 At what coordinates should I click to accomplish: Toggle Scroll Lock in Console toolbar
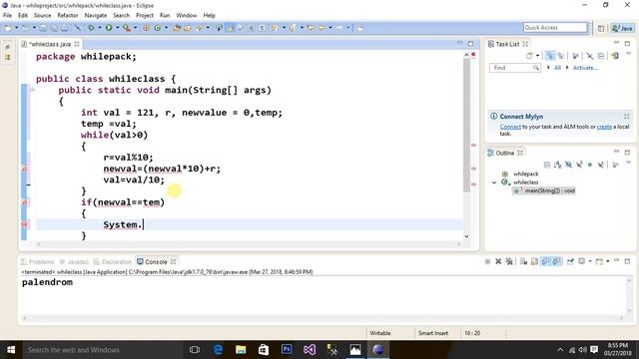pyautogui.click(x=534, y=261)
